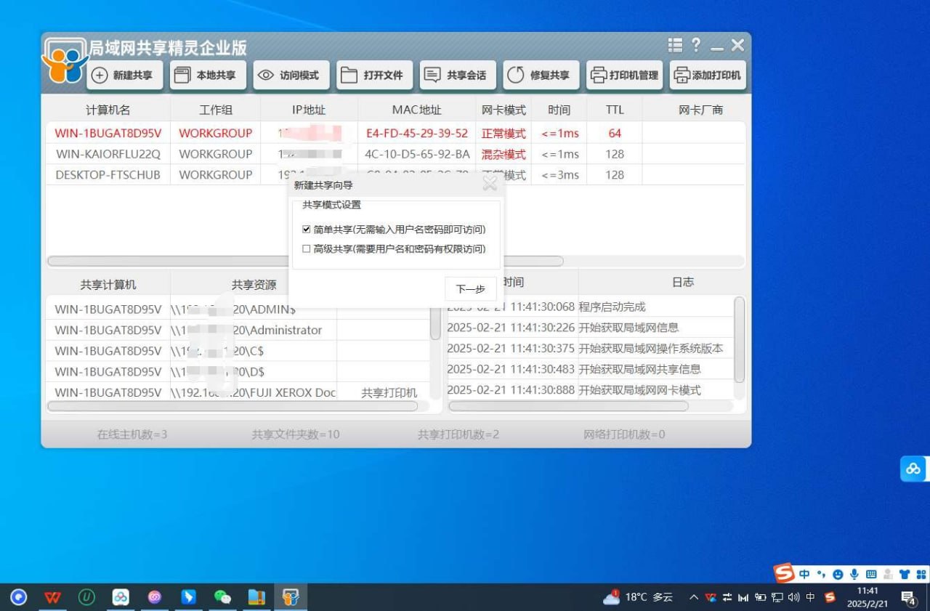Enable 高级共享 advanced sharing option
This screenshot has width=930, height=611.
(x=306, y=248)
